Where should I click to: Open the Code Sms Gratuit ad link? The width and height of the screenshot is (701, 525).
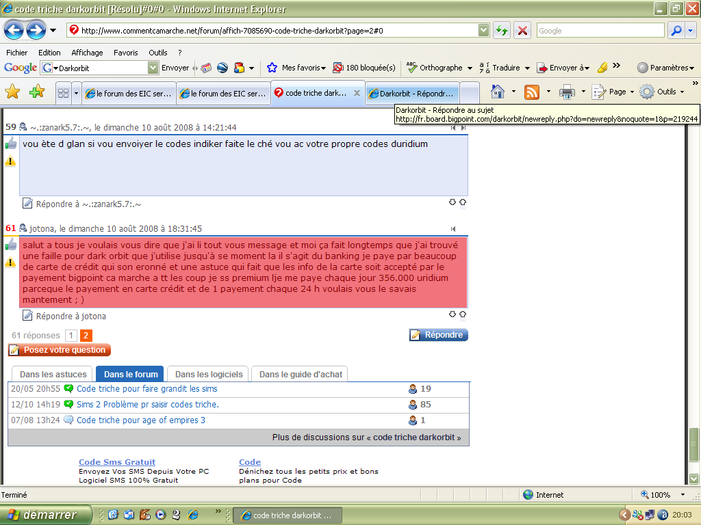coord(117,462)
